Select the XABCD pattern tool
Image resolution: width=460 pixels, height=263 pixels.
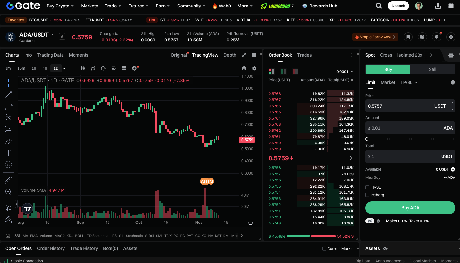[8, 118]
